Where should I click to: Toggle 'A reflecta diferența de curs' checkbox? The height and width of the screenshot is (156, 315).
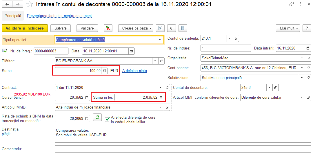[107, 120]
